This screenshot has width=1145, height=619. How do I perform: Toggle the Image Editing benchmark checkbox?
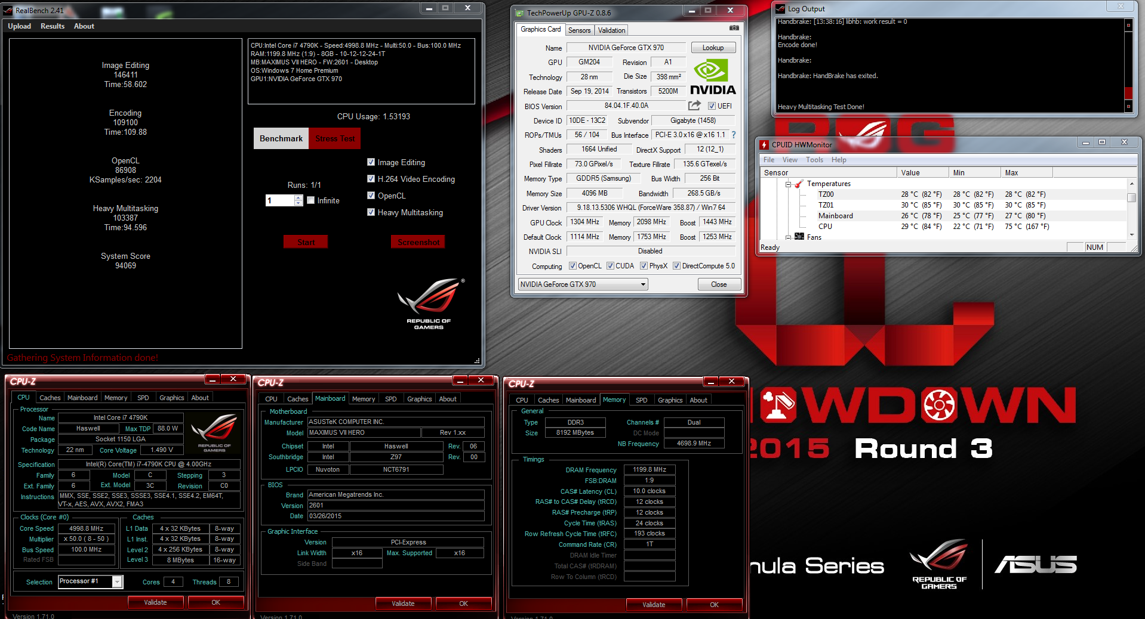click(x=371, y=162)
